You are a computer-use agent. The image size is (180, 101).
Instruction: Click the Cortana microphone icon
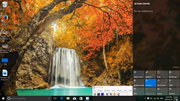[x=49, y=98]
